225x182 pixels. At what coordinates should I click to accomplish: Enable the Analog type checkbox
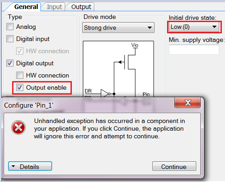pos(10,27)
